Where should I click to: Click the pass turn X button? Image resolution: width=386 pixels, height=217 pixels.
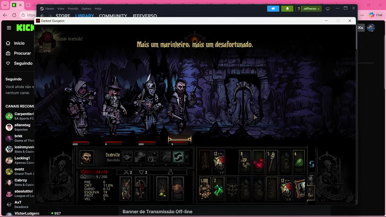pyautogui.click(x=186, y=157)
